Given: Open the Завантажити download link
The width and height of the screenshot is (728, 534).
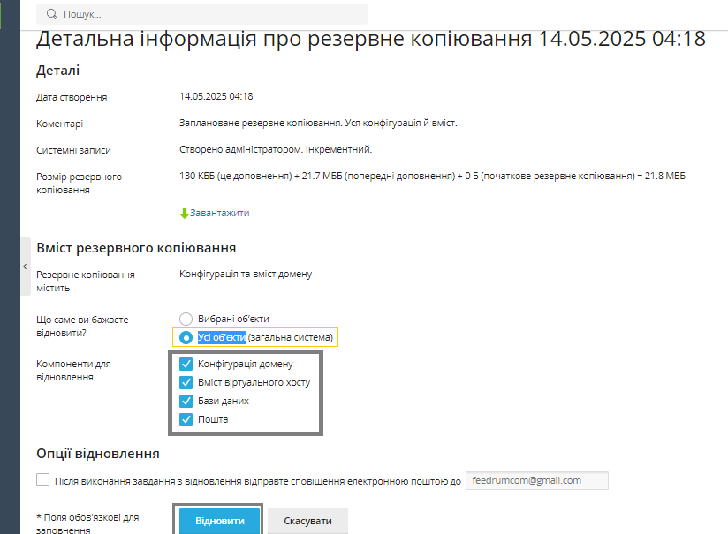Looking at the screenshot, I should (x=220, y=213).
